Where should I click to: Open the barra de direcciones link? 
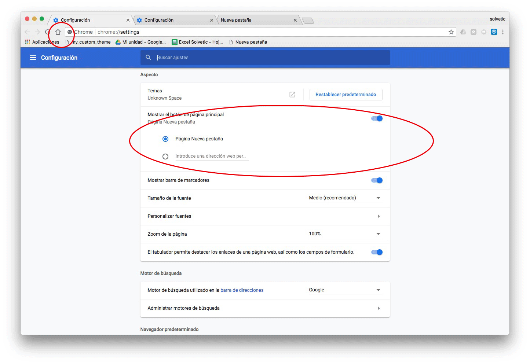tap(242, 290)
